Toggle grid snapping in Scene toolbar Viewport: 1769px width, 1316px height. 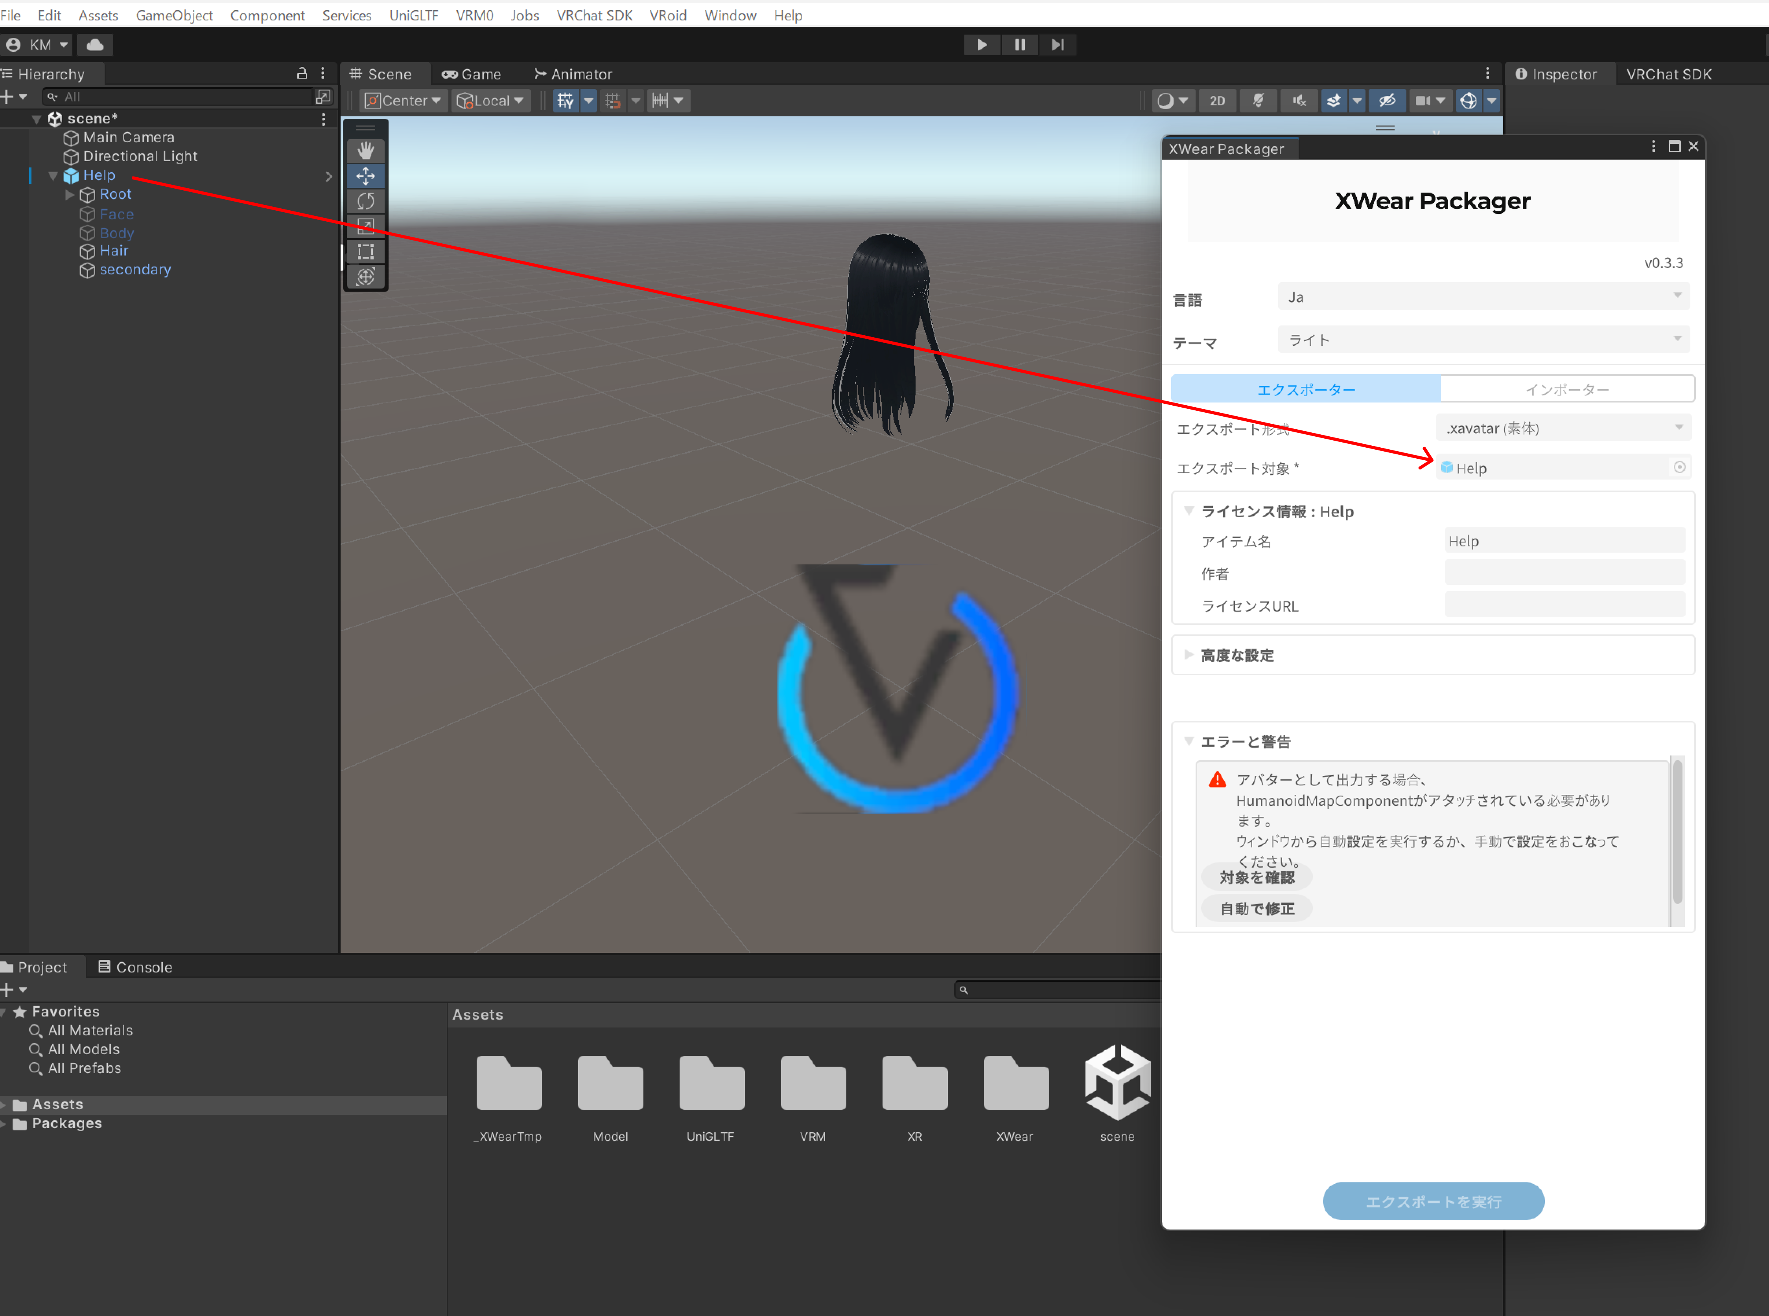(612, 100)
